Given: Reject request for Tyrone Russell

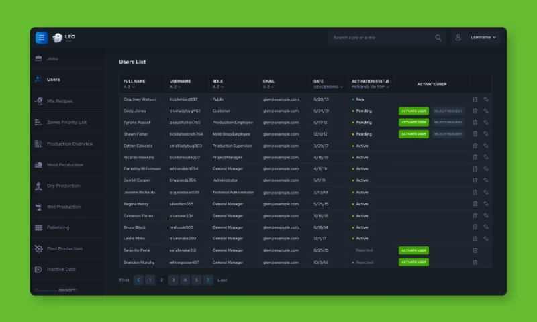Looking at the screenshot, I should point(448,123).
